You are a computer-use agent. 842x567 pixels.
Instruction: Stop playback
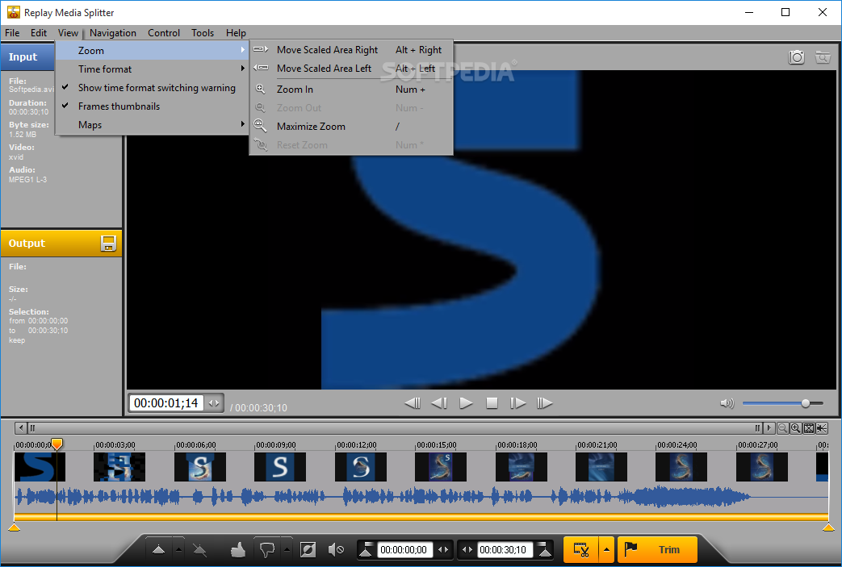click(x=492, y=402)
